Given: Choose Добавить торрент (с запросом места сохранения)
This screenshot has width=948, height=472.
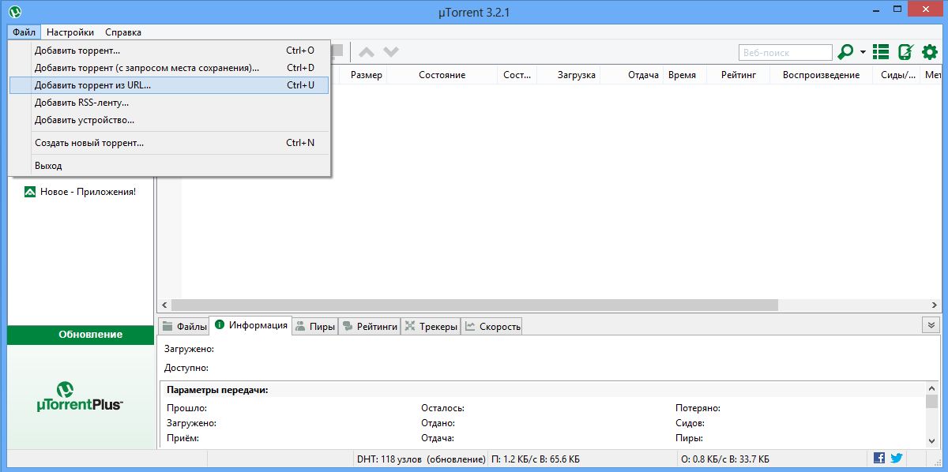Looking at the screenshot, I should [169, 68].
